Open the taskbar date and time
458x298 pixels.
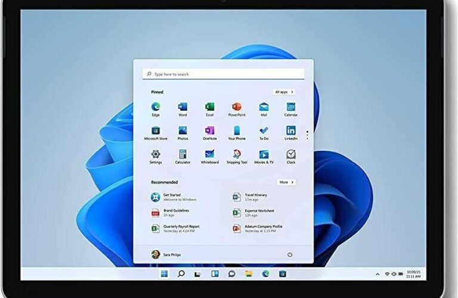tap(413, 274)
